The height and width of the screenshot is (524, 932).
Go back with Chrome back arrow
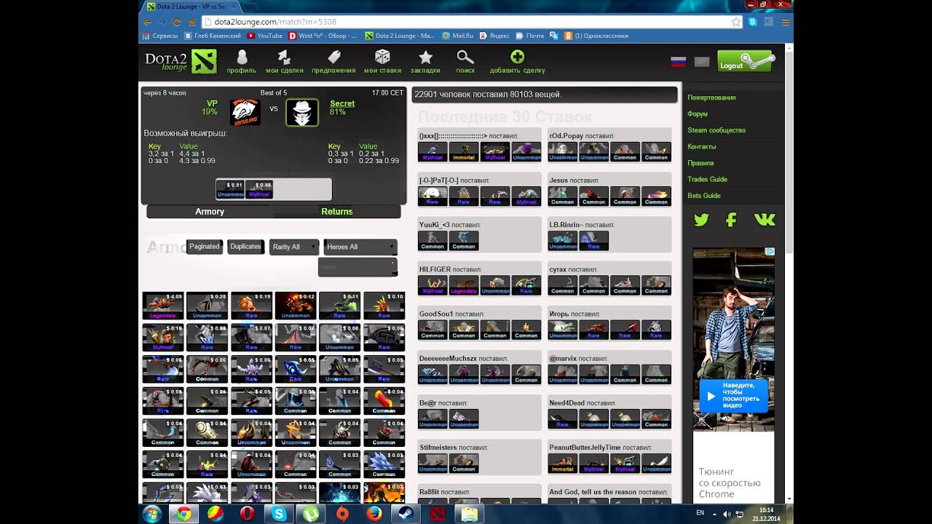(x=148, y=22)
